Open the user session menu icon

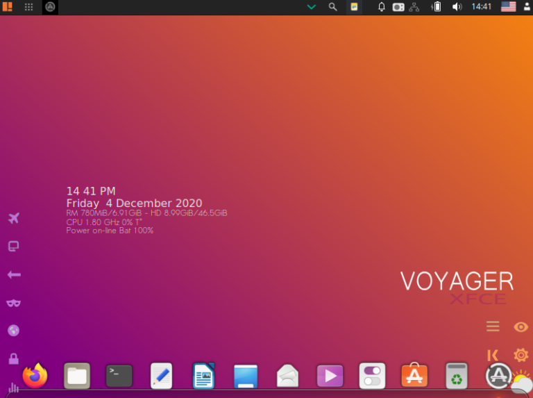527,7
